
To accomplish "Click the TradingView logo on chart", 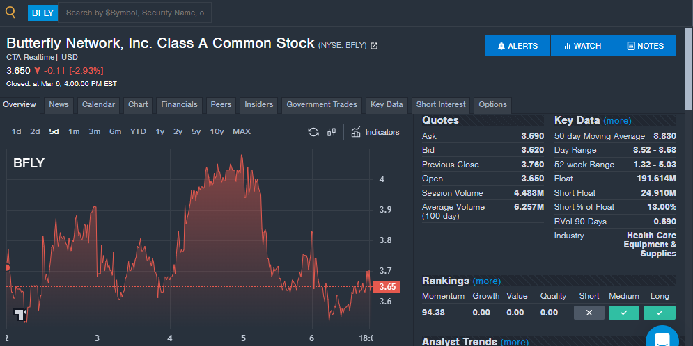I will point(20,314).
